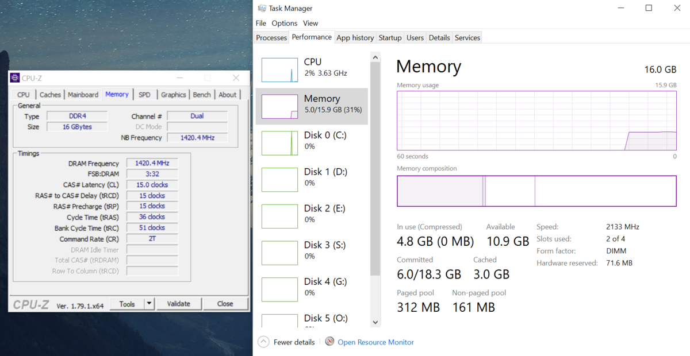Click the Slots used 2 of 4 value
Viewport: 690px width, 356px height.
coord(616,239)
